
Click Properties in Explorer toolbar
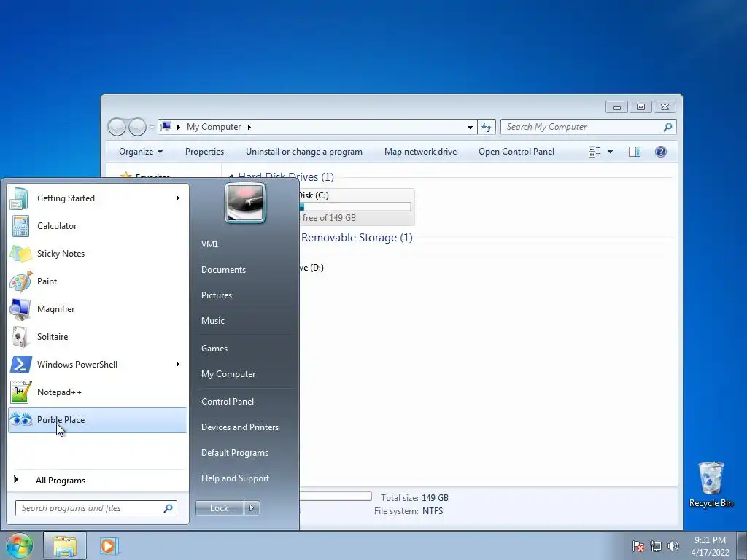tap(204, 152)
